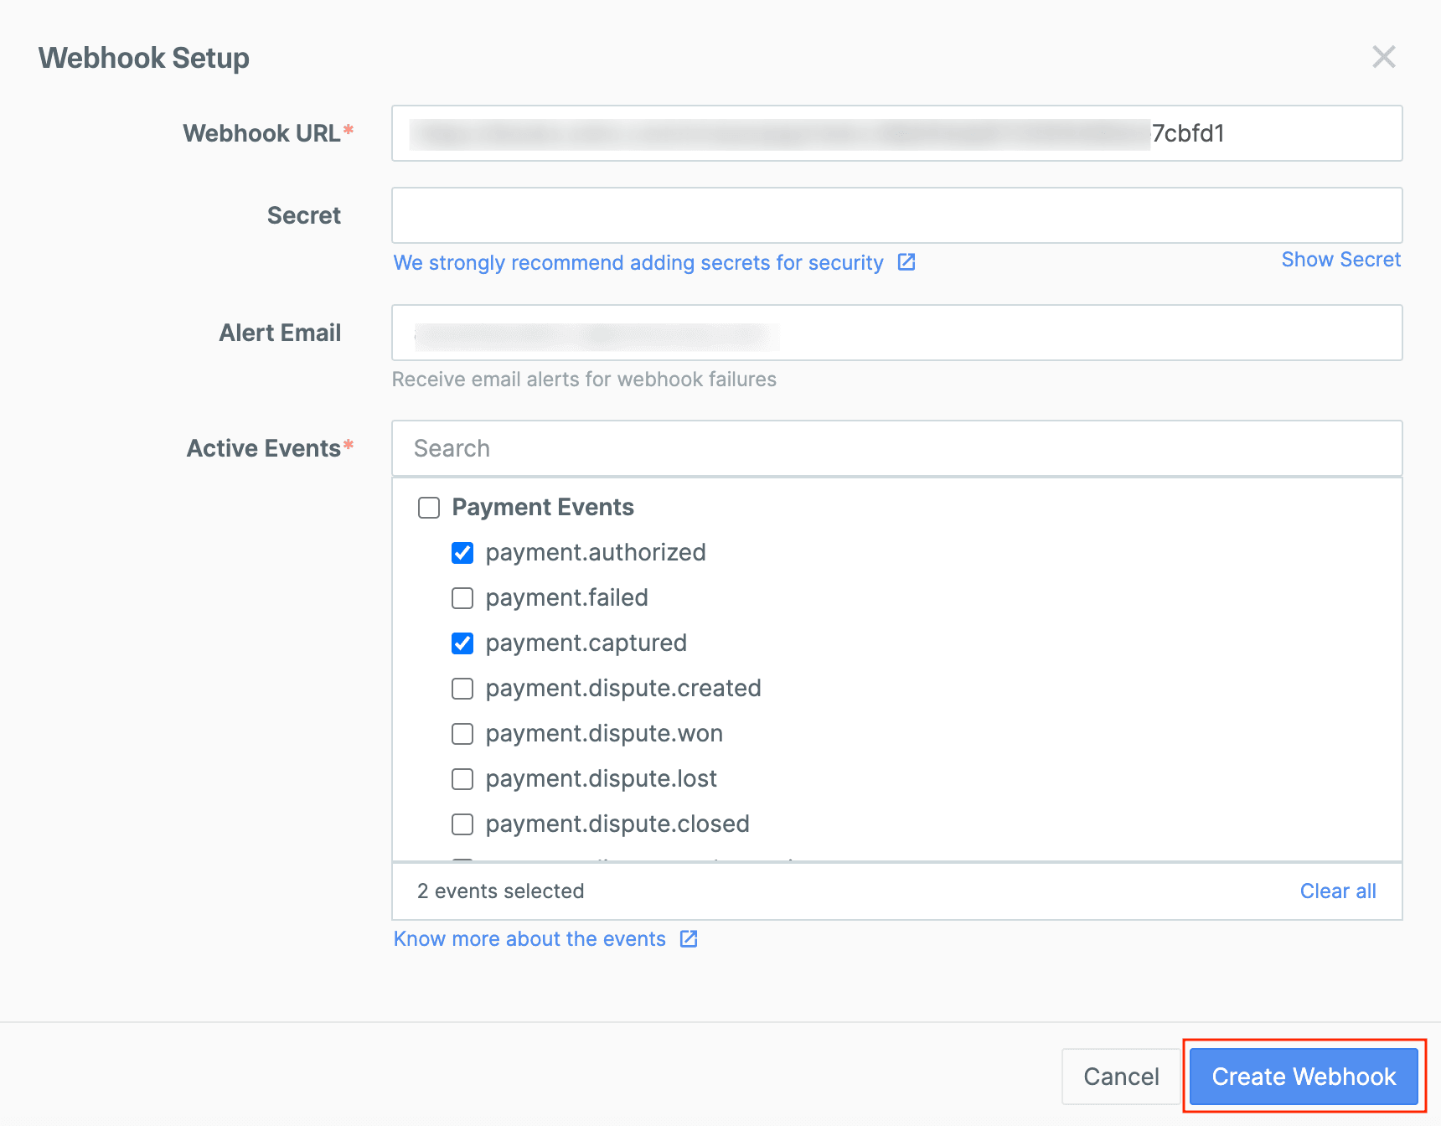Viewport: 1441px width, 1126px height.
Task: Cancel the webhook setup
Action: tap(1120, 1076)
